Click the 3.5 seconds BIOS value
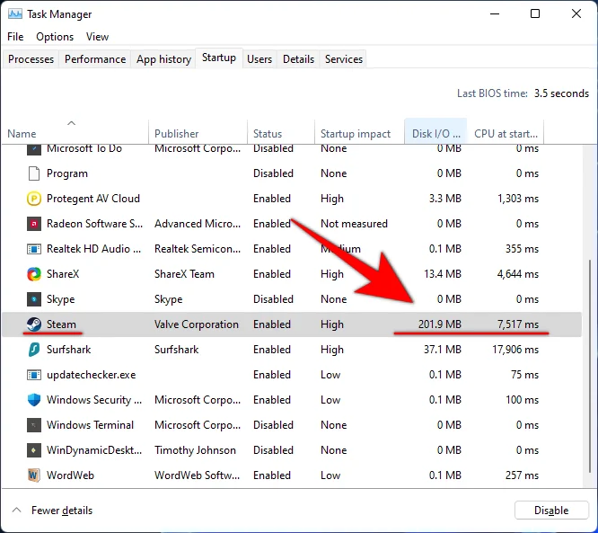Viewport: 598px width, 533px height. (561, 93)
